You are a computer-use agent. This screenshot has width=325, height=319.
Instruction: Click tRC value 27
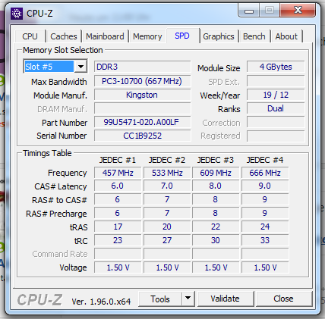coord(167,240)
